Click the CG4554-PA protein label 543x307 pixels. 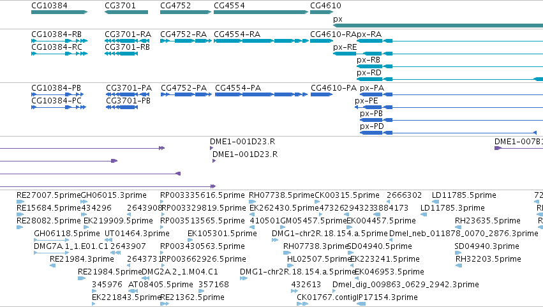[x=238, y=88]
